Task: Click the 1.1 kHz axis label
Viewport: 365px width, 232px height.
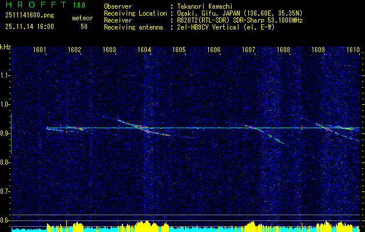Action: [4, 75]
